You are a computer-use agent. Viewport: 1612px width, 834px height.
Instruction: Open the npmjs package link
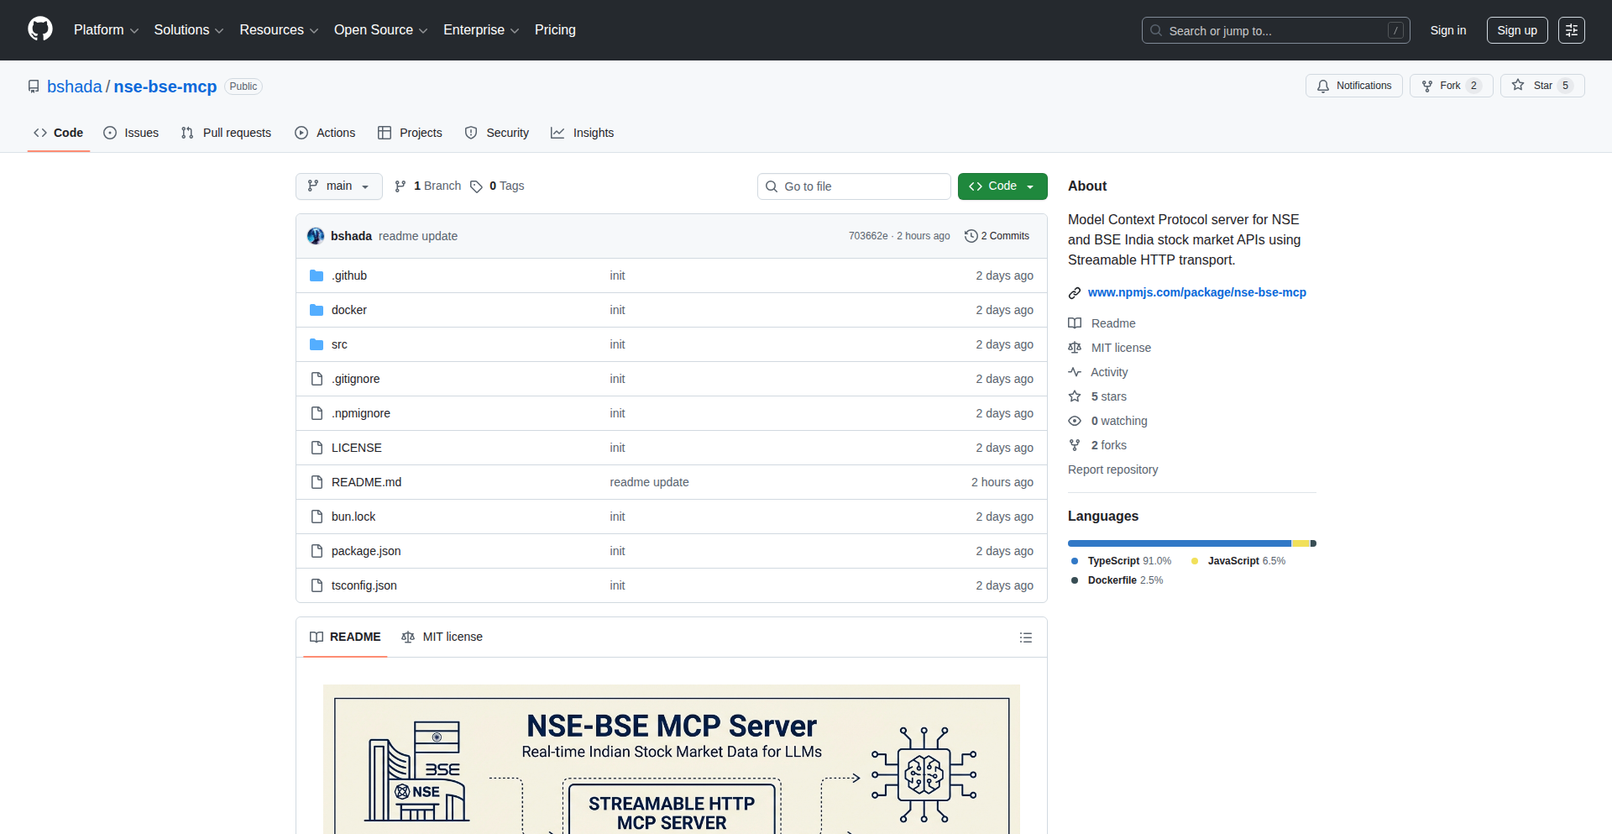[x=1196, y=292]
